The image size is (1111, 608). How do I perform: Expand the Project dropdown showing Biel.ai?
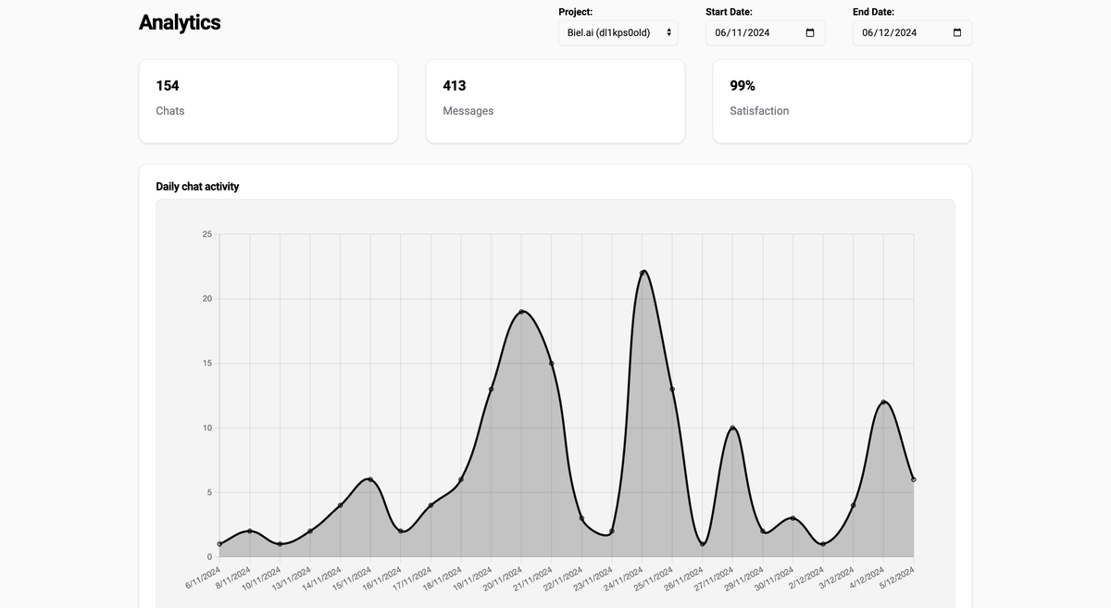(x=618, y=32)
